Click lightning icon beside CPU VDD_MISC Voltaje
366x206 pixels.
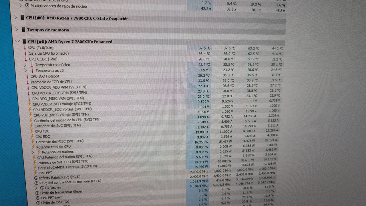(x=30, y=115)
